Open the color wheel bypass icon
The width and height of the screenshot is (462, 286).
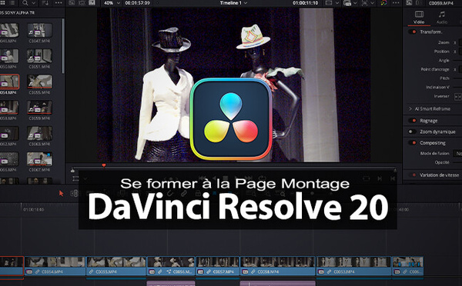(x=383, y=3)
